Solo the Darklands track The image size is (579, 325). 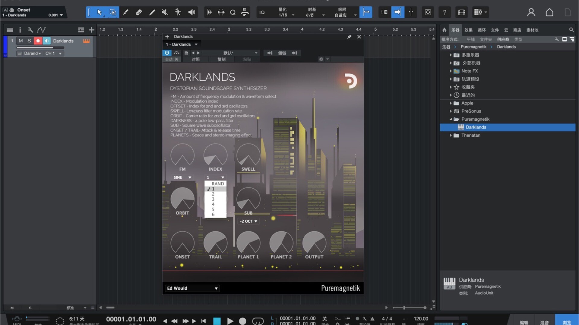click(x=29, y=41)
